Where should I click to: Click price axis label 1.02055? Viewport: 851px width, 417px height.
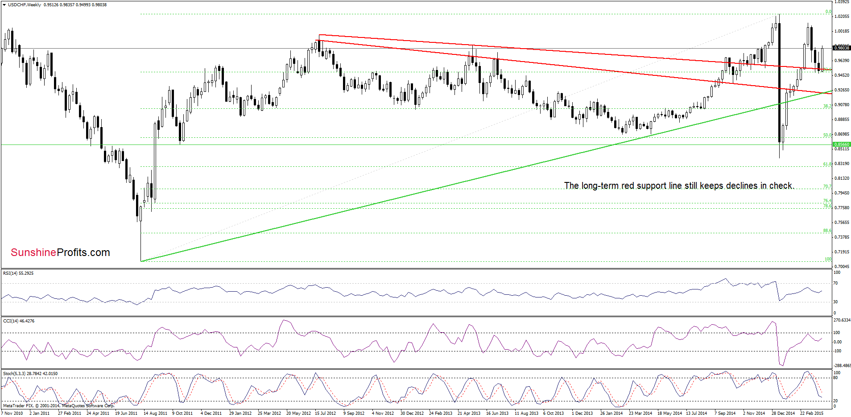842,17
